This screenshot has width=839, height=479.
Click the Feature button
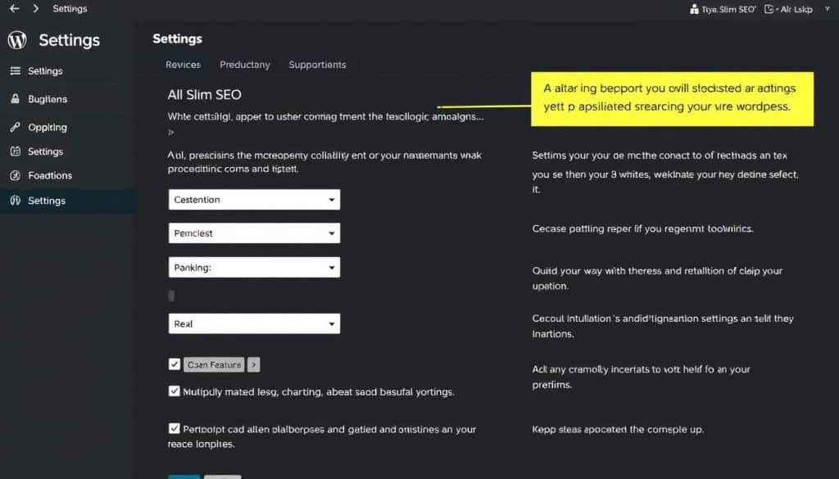(x=214, y=364)
